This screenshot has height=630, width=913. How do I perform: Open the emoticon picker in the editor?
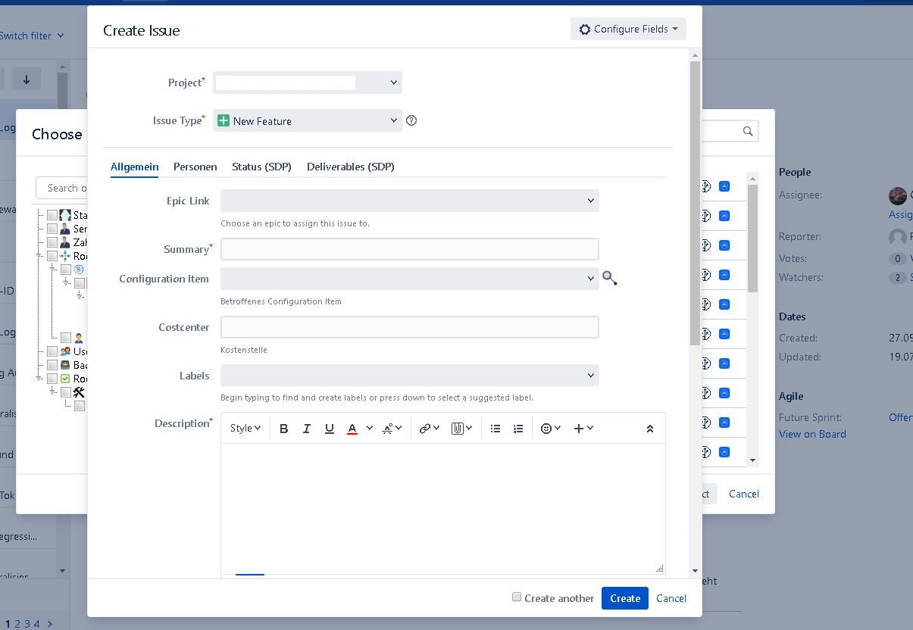click(x=551, y=429)
